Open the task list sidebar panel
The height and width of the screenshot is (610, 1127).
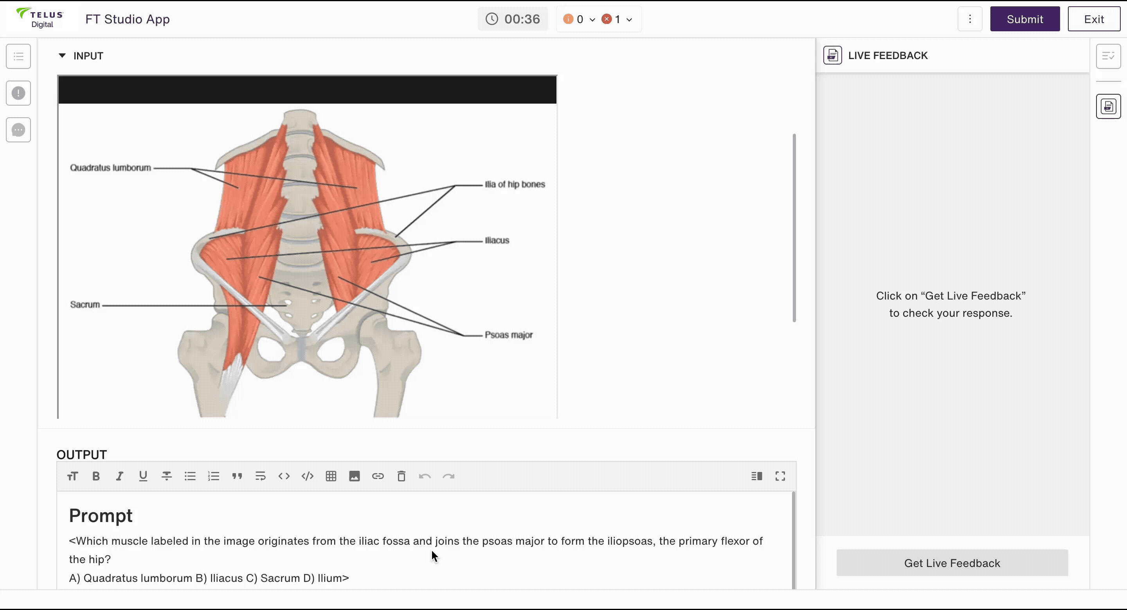pyautogui.click(x=18, y=56)
